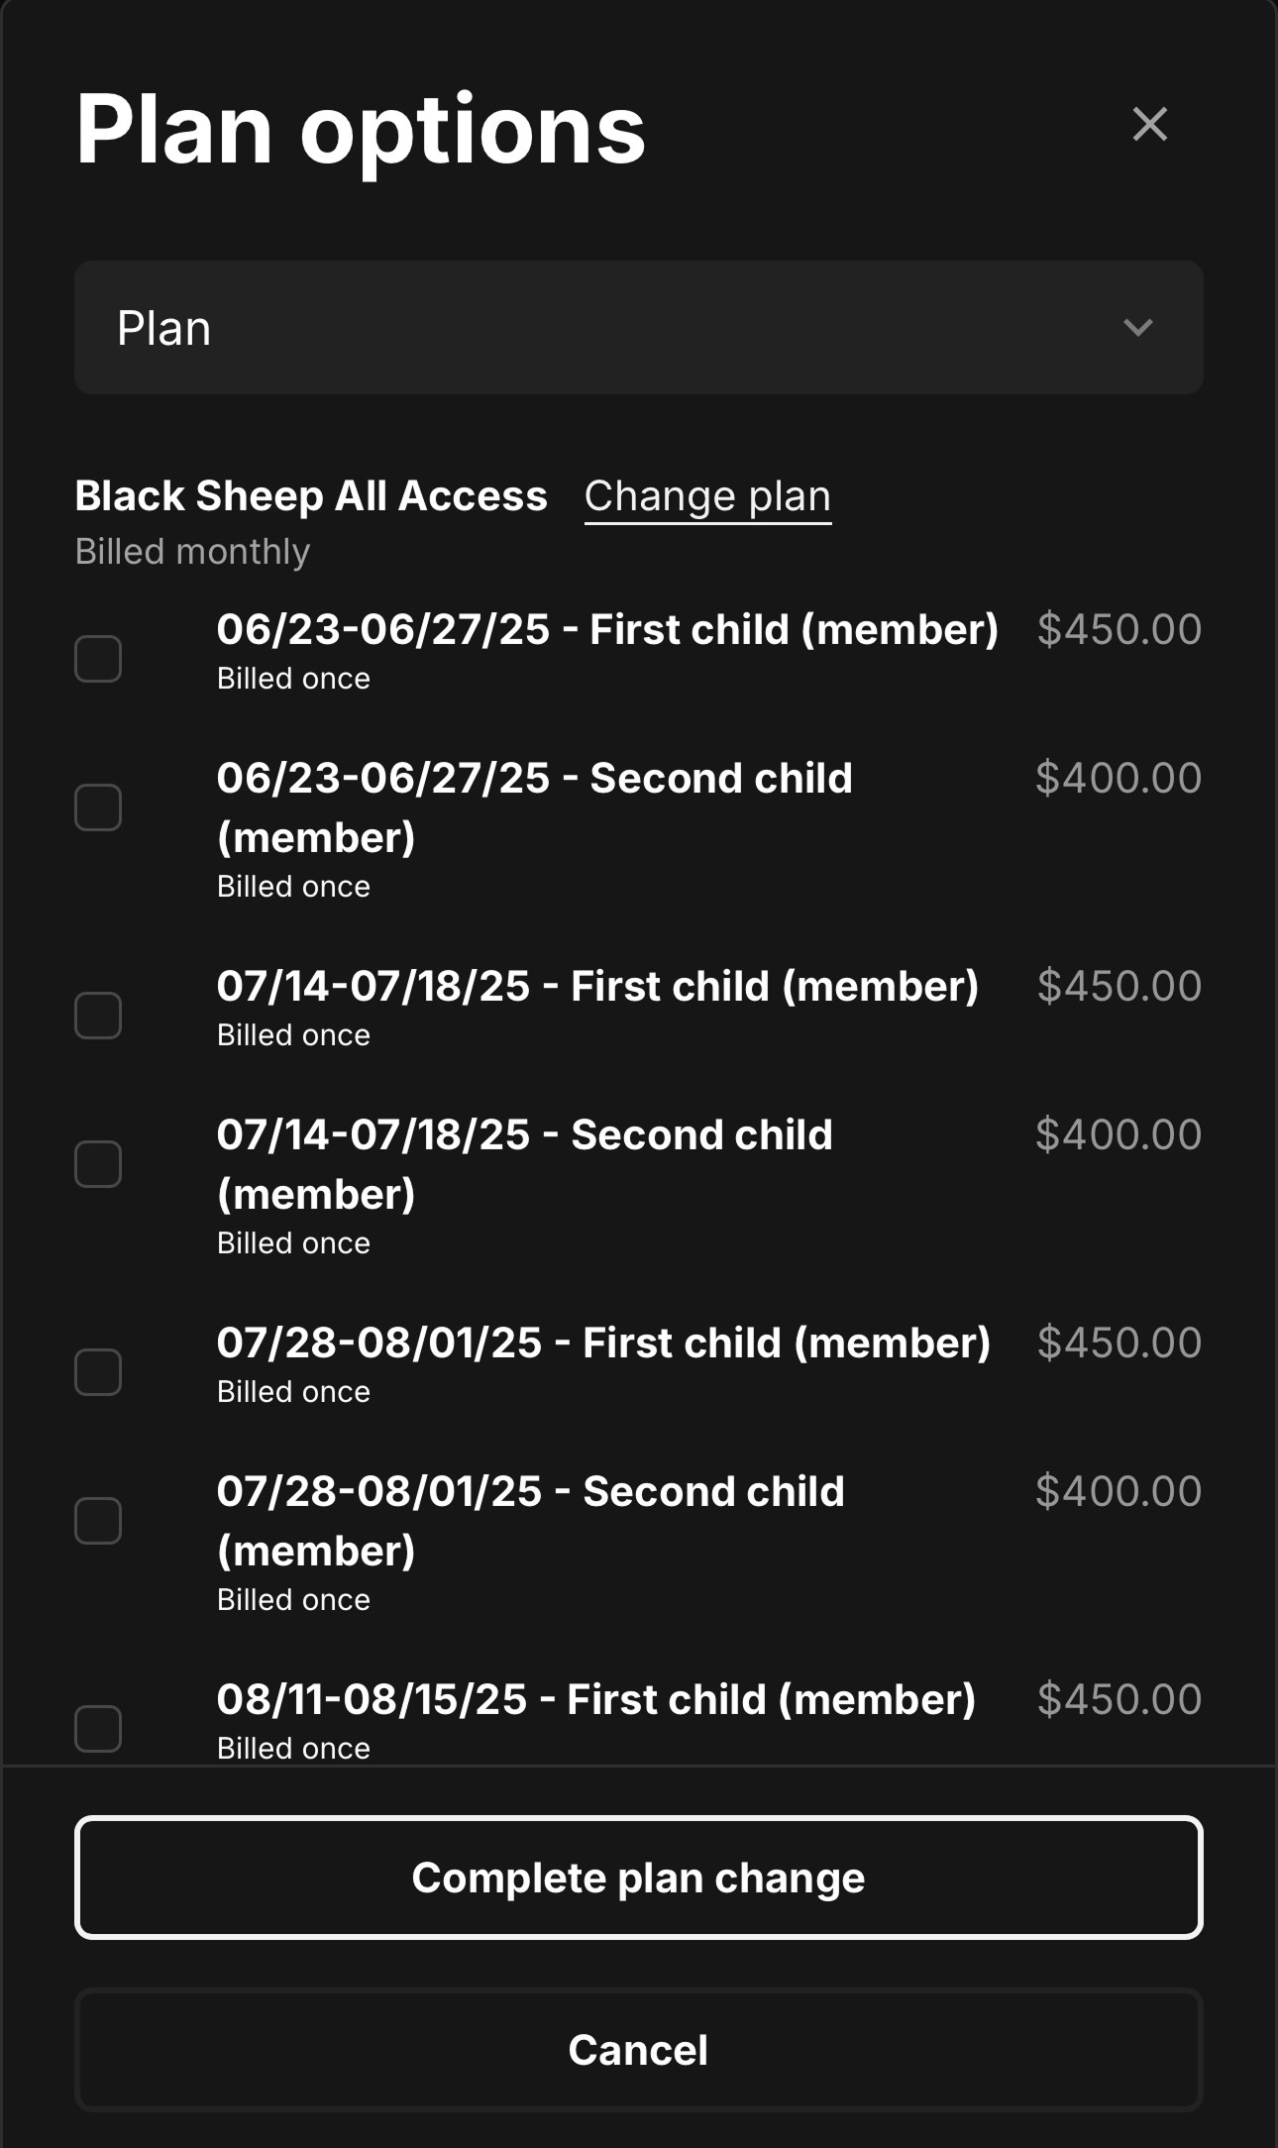Check 07/14-07/18/25 First child option

coord(98,1016)
